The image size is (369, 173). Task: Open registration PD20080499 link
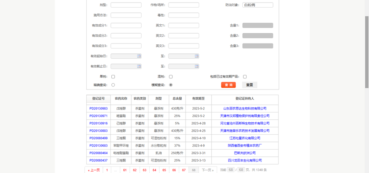coord(99,138)
